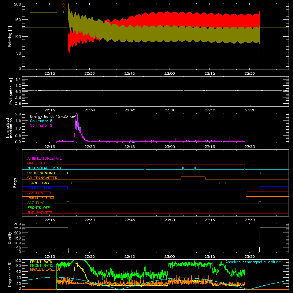Screen dimensions: 293x293
Task: Click raised SC_TRANSMITTER segment after 23:00
Action: click(x=193, y=177)
